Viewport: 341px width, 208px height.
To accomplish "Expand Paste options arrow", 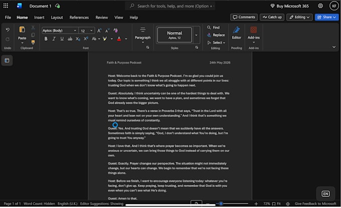I will pos(22,43).
